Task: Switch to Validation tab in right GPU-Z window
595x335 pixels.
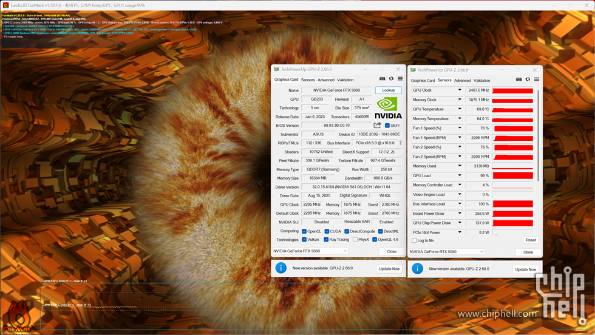Action: [x=481, y=81]
